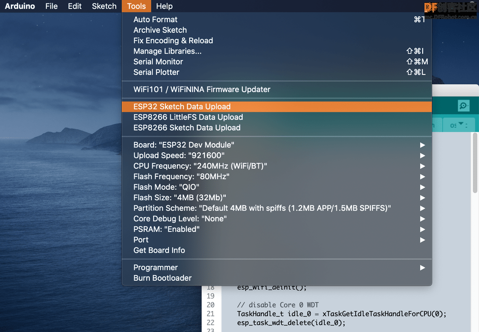The width and height of the screenshot is (479, 332).
Task: Choose Auto Format
Action: tap(277, 19)
